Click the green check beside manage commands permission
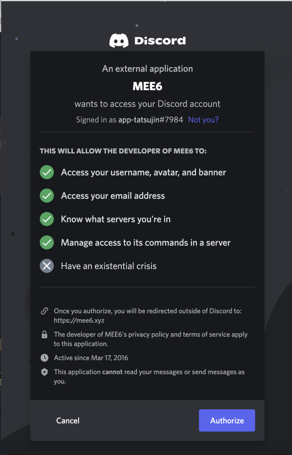Image resolution: width=292 pixels, height=455 pixels. 47,243
